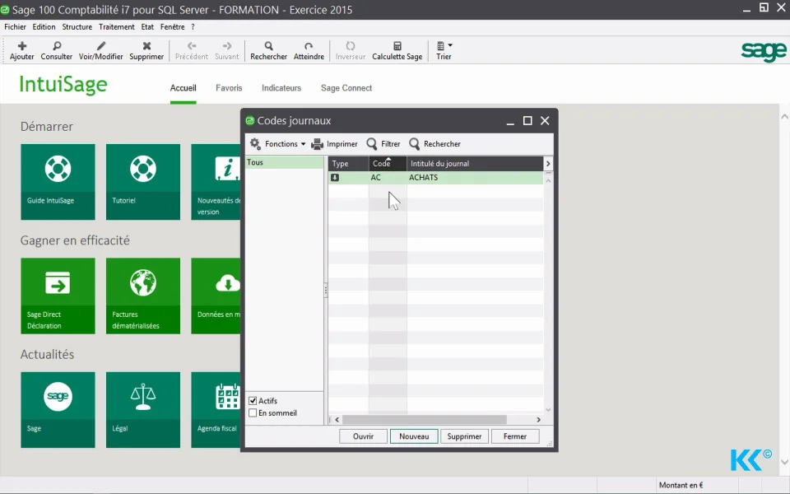The image size is (790, 494).
Task: Click the Voir/Modifier pencil icon
Action: click(x=101, y=46)
